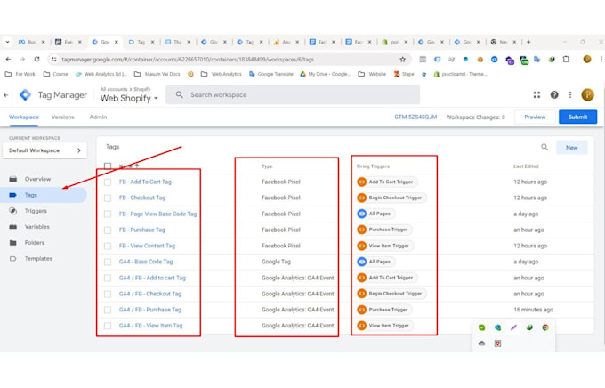Open the Triggers sidebar icon
Viewport: 605px width, 388px height.
click(13, 211)
